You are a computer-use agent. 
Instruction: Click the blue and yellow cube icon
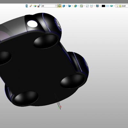click(76, 6)
